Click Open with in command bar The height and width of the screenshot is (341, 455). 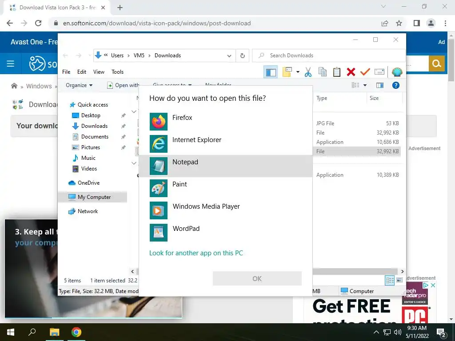coord(123,85)
